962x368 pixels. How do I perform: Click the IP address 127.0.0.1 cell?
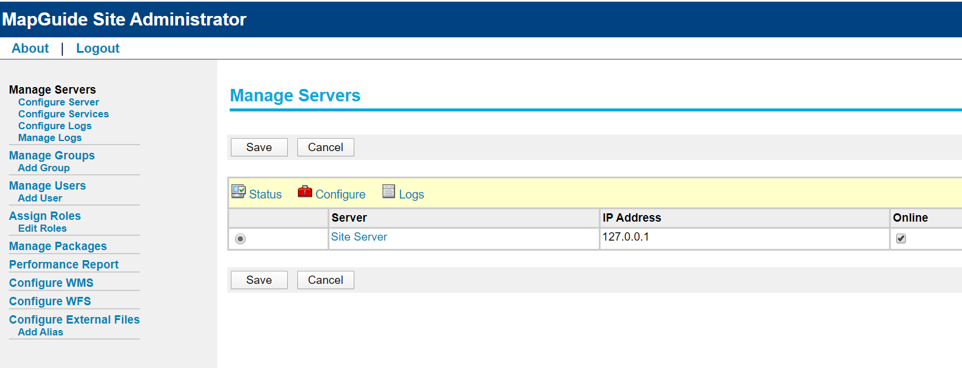(x=744, y=239)
